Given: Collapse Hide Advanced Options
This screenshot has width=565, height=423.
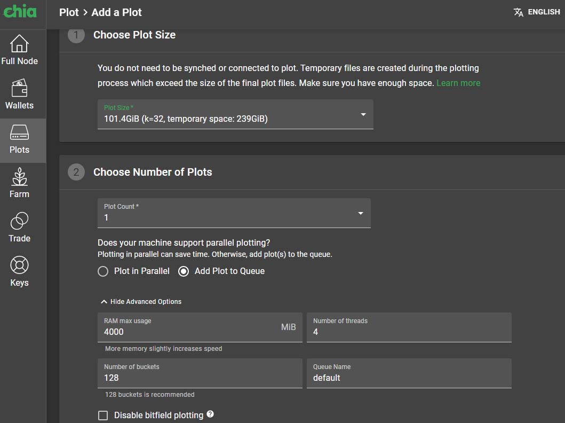Looking at the screenshot, I should coord(141,302).
